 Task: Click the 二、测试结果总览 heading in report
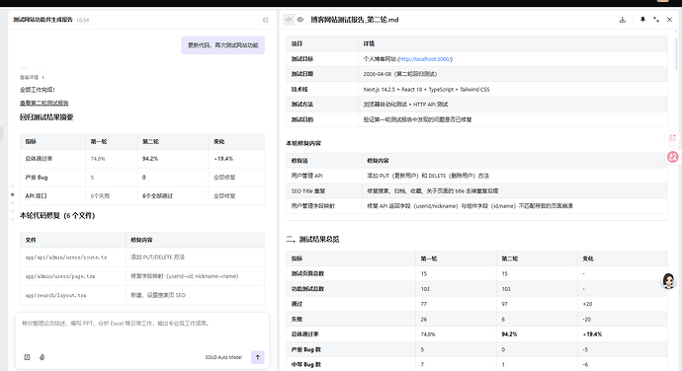pyautogui.click(x=312, y=240)
